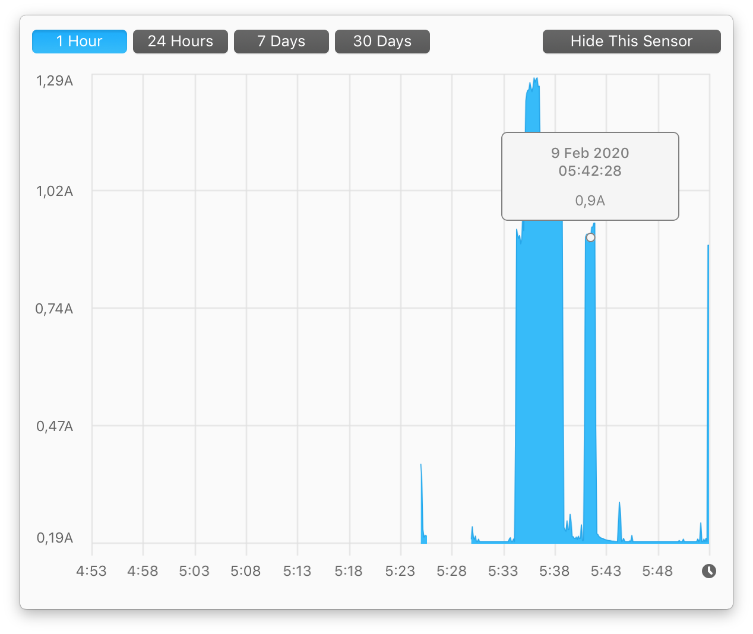This screenshot has width=753, height=634.
Task: Click the 1,29A label on the y-axis
Action: coord(54,81)
